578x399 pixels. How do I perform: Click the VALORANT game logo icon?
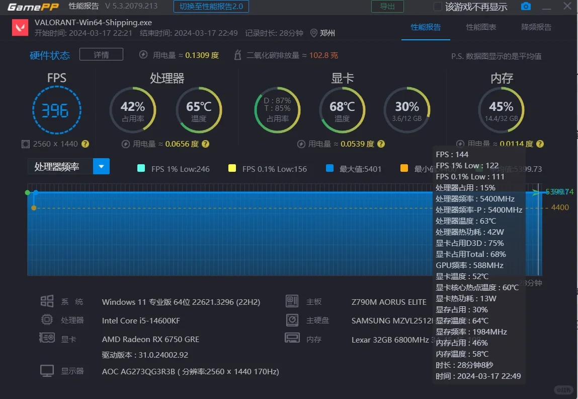[x=20, y=28]
